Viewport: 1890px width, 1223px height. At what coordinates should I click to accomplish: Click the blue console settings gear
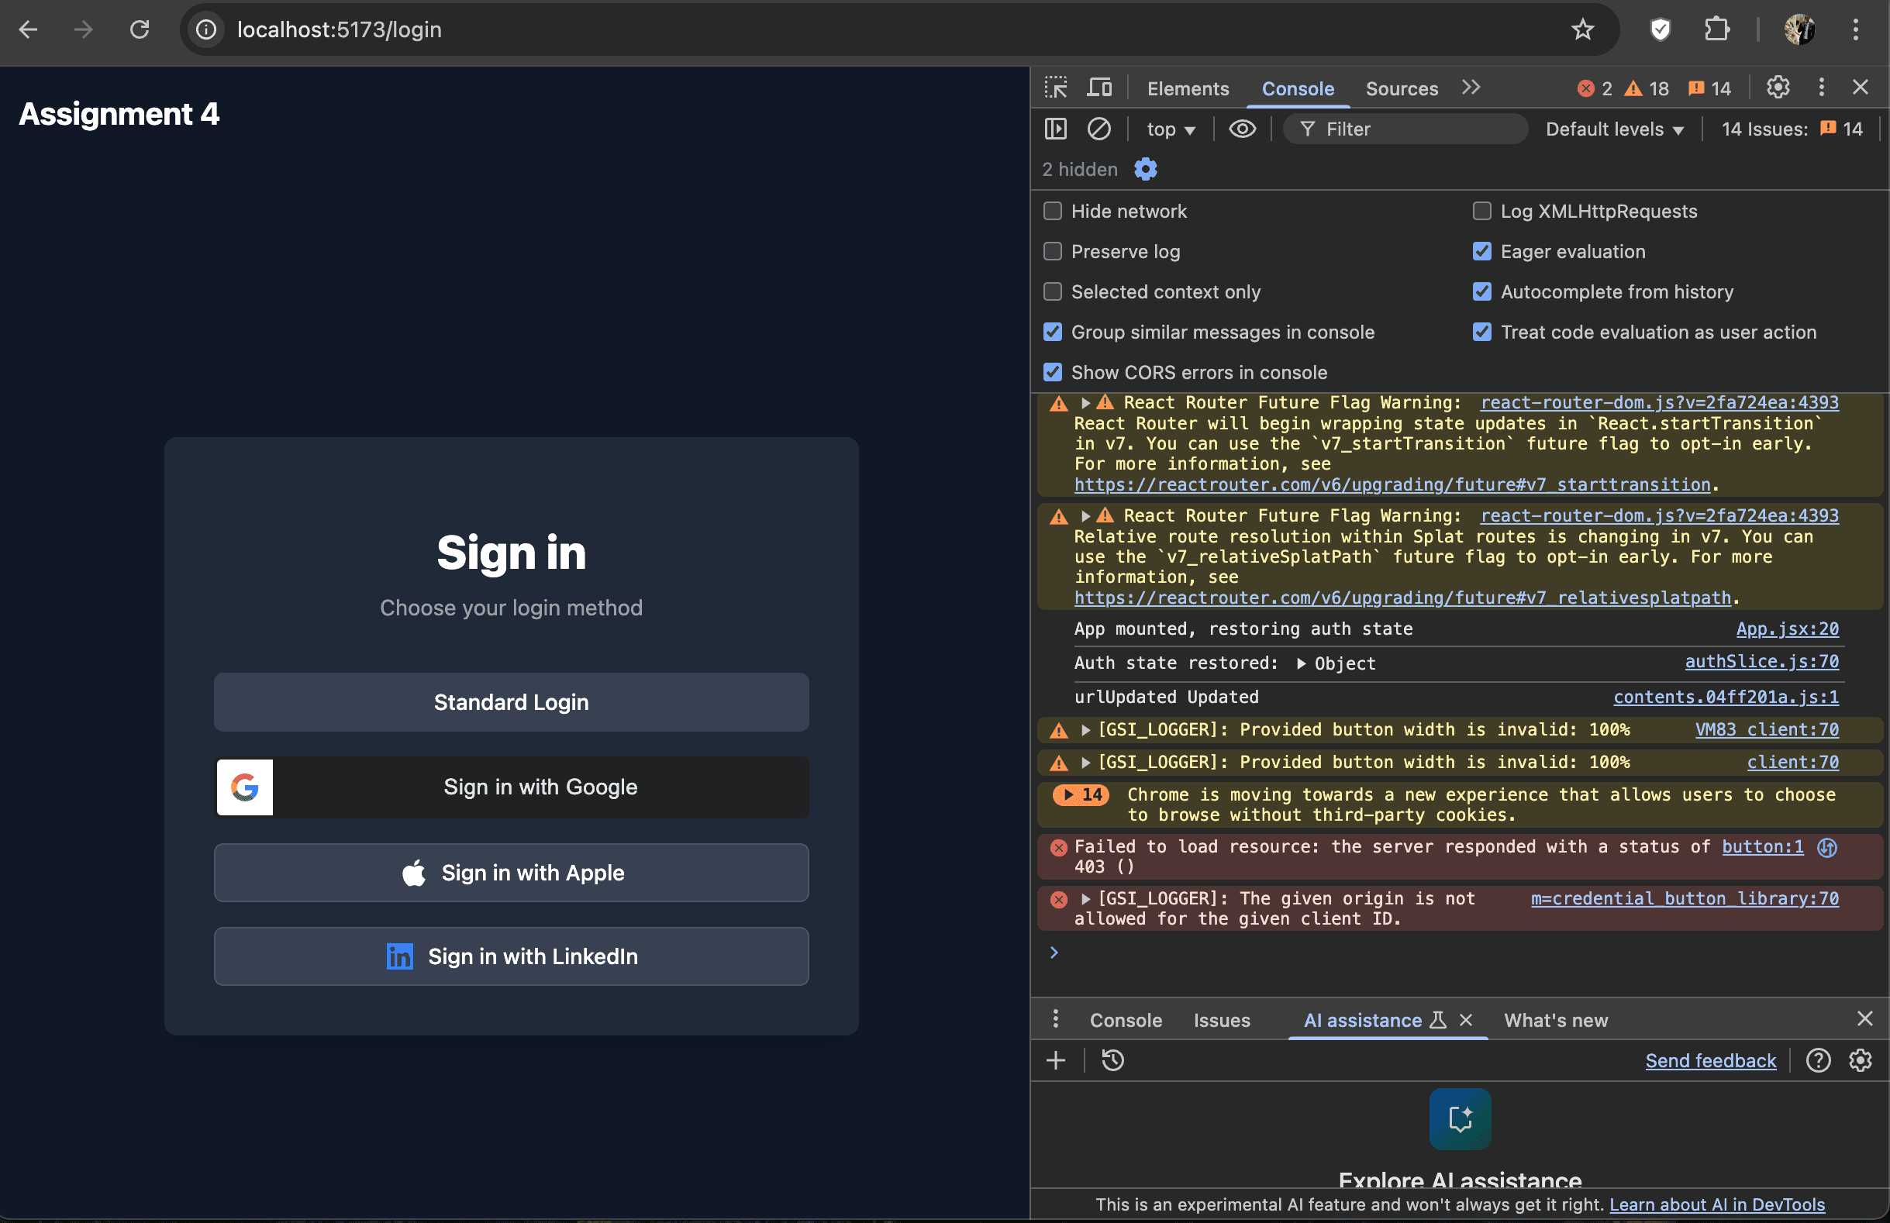pos(1145,169)
